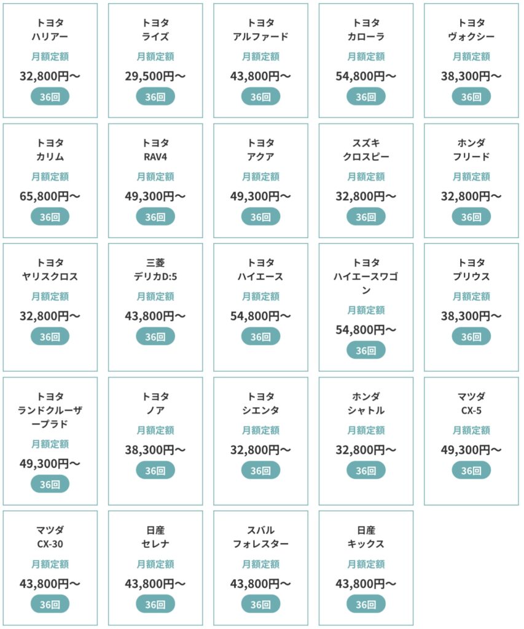Open the トヨタ カローラ 54,800円 card
524x629 pixels.
tap(366, 61)
